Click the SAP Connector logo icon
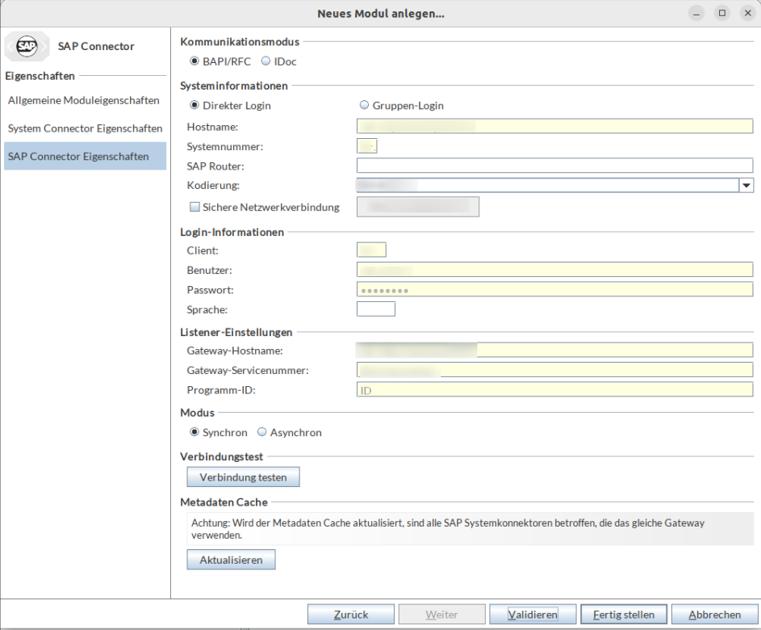Viewport: 761px width, 630px height. click(26, 47)
